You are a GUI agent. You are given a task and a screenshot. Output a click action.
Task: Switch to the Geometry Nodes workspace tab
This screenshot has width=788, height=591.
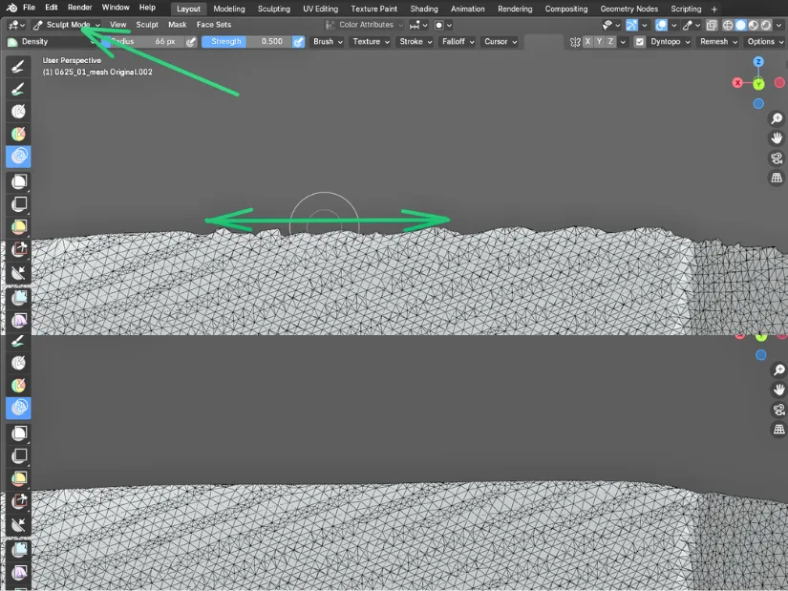point(629,9)
